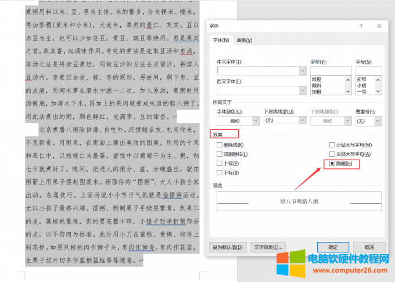Switch to the 高级(V) tab
The image size is (395, 282).
click(244, 40)
